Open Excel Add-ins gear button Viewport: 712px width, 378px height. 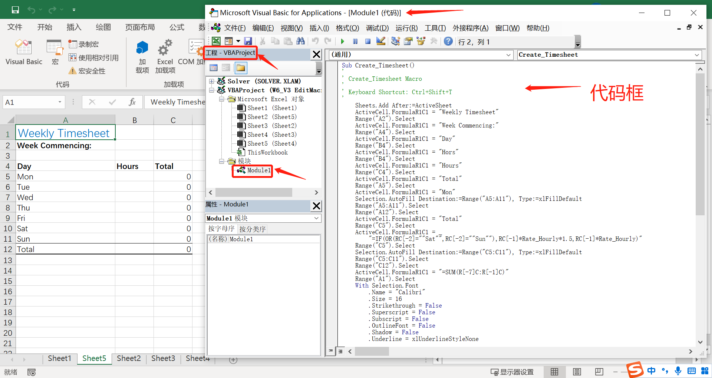click(165, 57)
